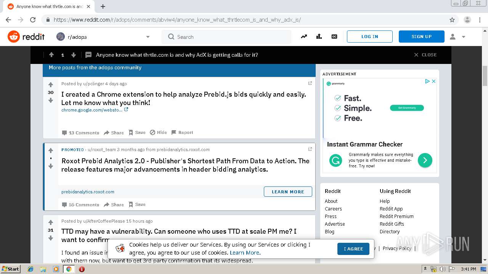Open the Learn More cookies link
The width and height of the screenshot is (488, 274).
pos(244,253)
